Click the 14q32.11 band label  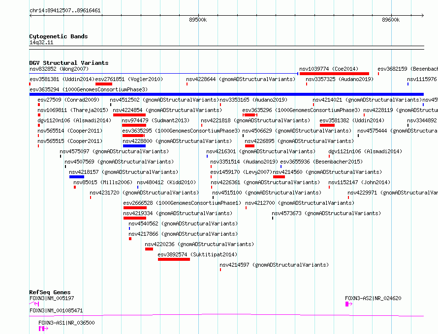point(41,42)
